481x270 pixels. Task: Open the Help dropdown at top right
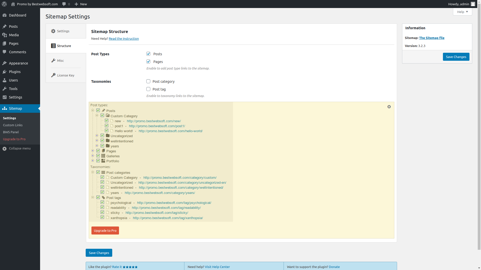pos(462,12)
